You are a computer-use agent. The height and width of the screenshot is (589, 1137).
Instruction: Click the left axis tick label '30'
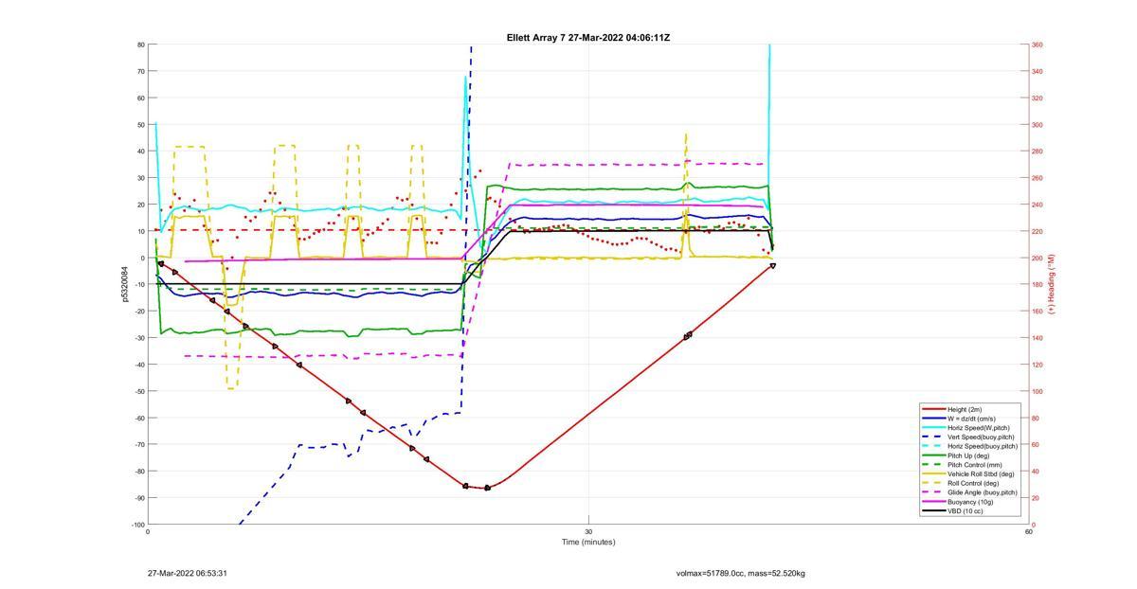coord(141,178)
